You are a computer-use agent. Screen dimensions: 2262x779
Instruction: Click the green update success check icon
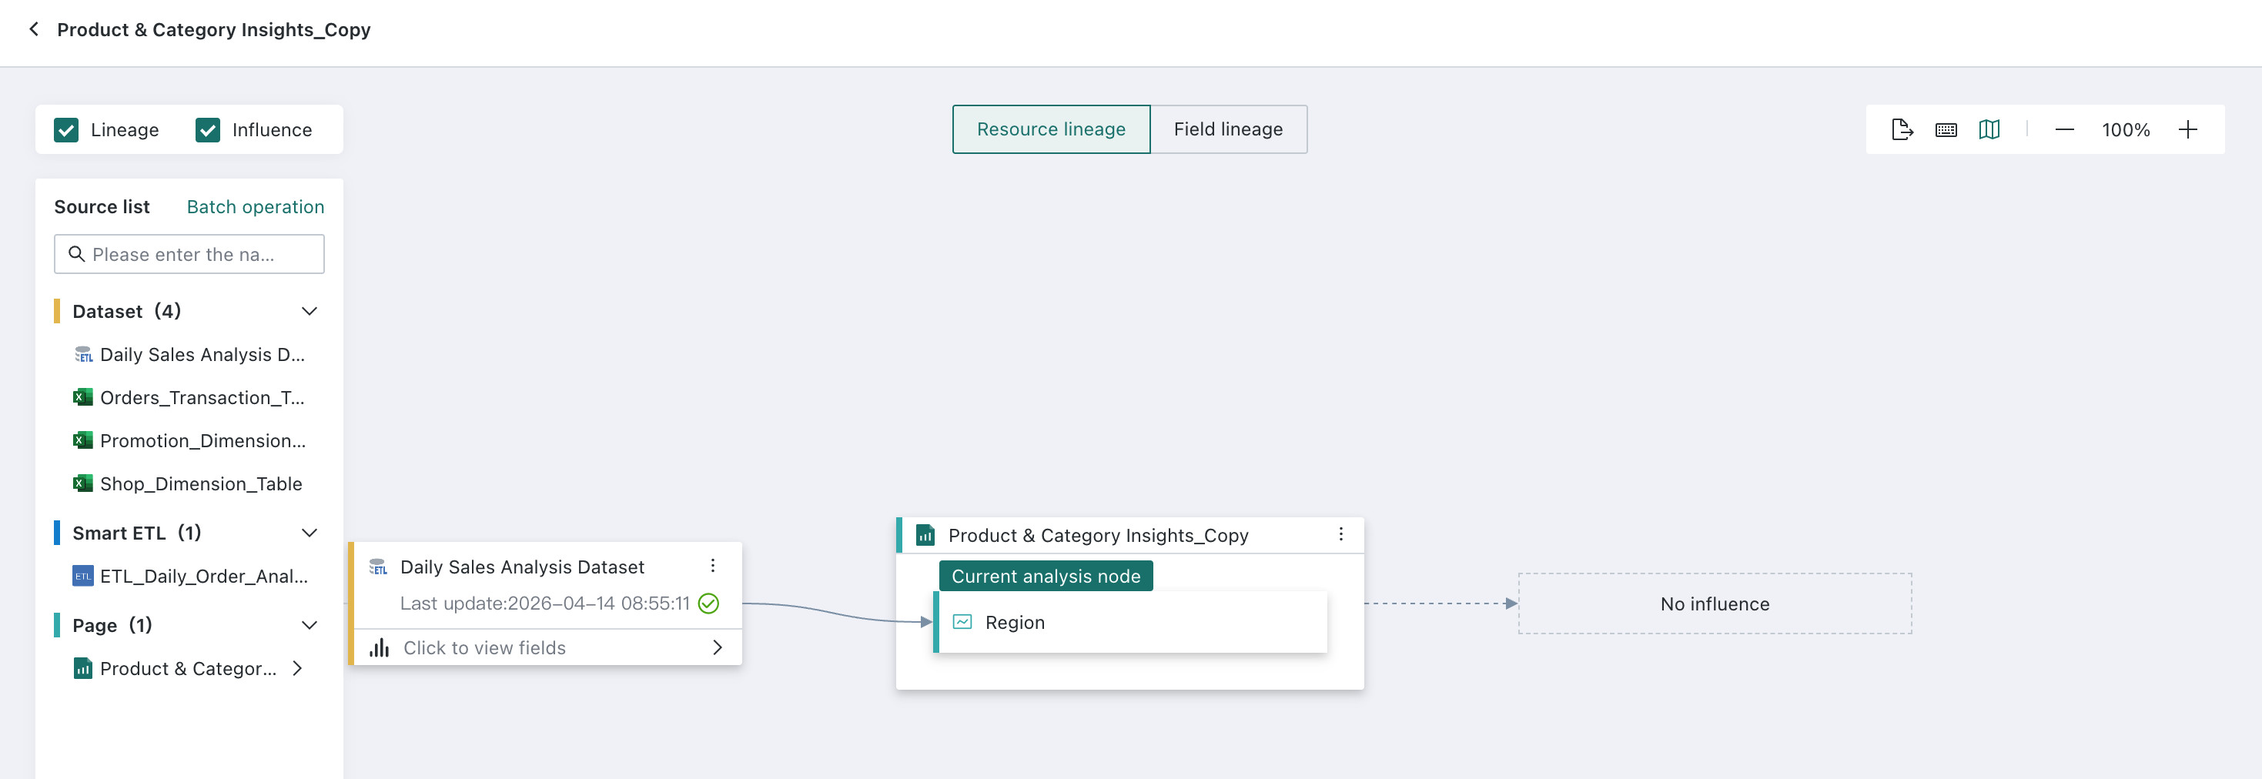[708, 603]
